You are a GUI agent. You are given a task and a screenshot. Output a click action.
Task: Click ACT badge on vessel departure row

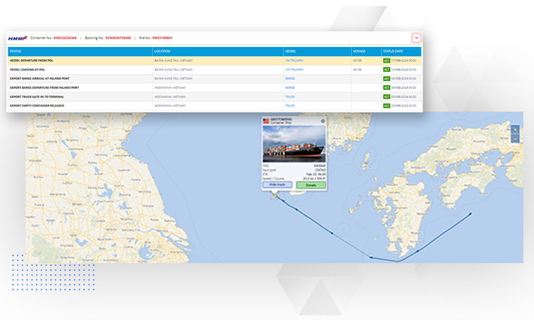coord(387,61)
